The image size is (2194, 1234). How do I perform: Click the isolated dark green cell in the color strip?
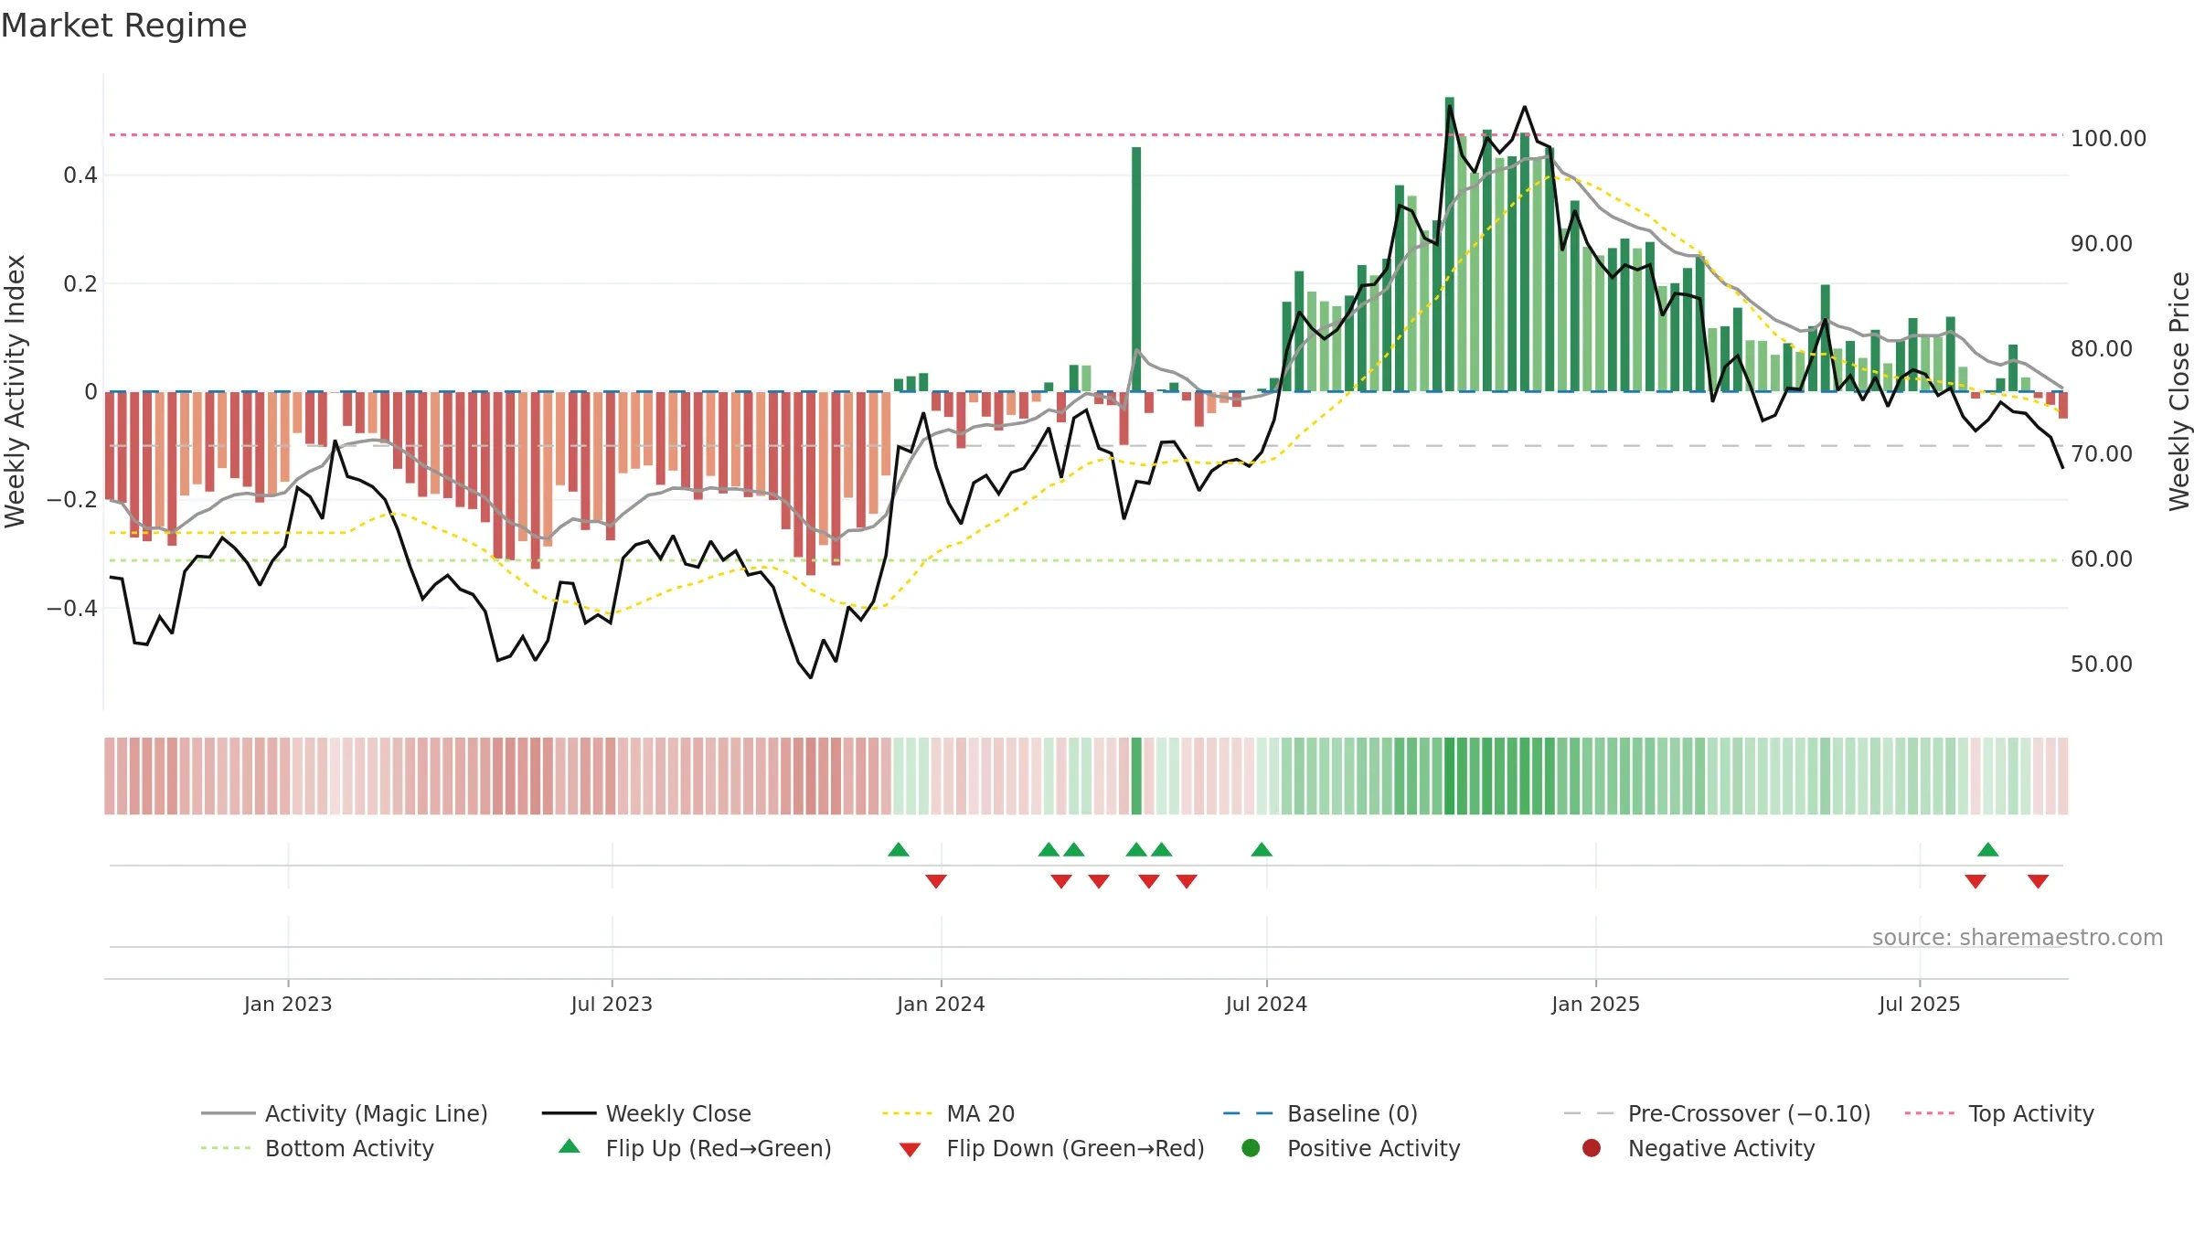[x=1136, y=776]
